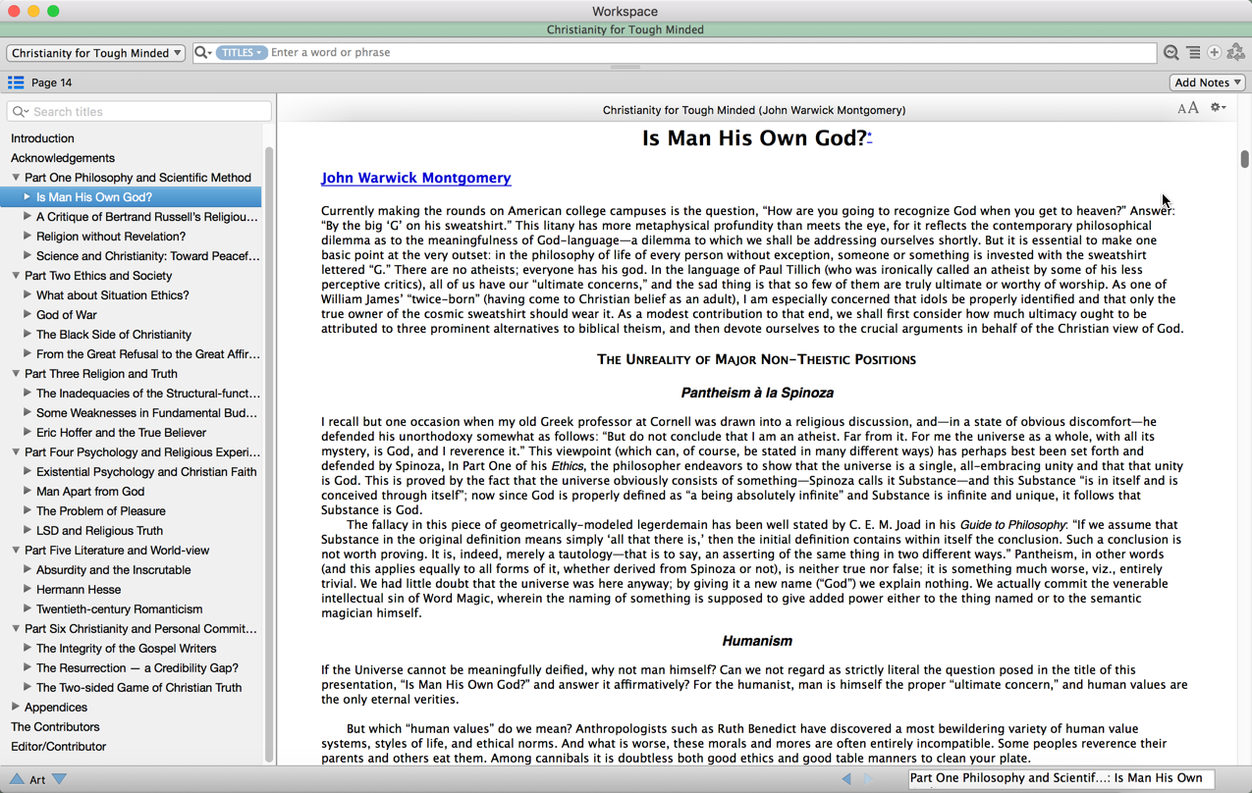This screenshot has height=793, width=1252.
Task: Click the up triangle beside Art
Action: click(x=17, y=779)
